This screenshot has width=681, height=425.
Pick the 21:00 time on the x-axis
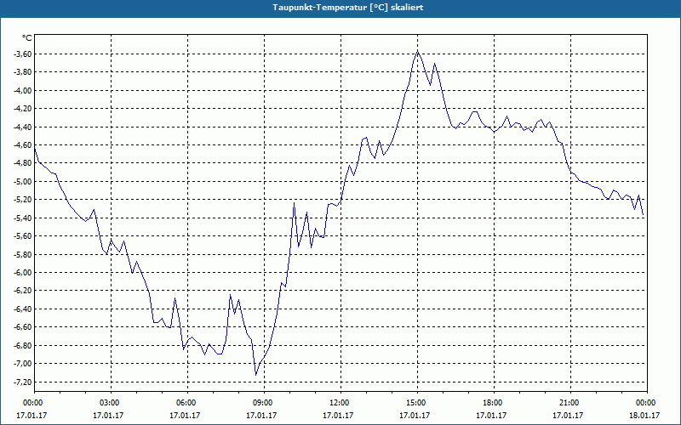[x=568, y=403]
